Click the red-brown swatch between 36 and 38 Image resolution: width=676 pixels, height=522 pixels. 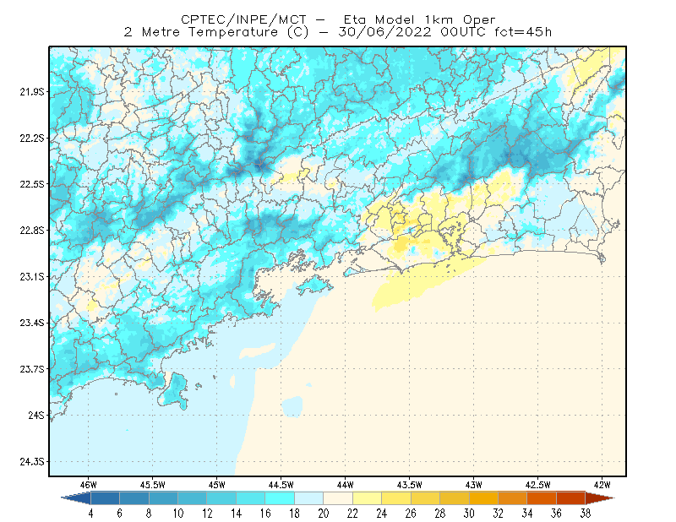tap(571, 498)
